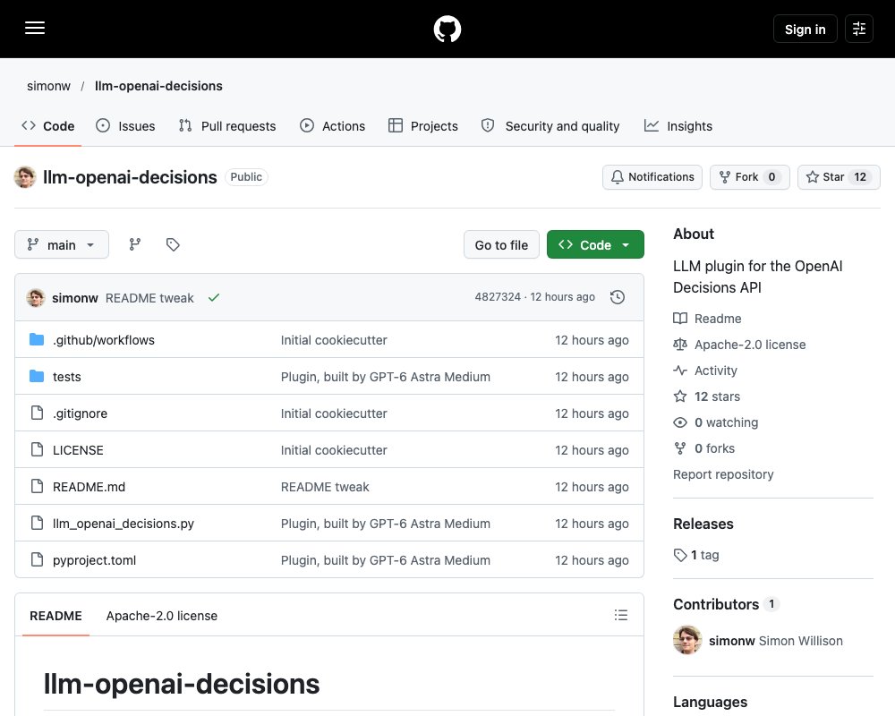This screenshot has height=716, width=895.
Task: Expand the green Code dropdown
Action: tap(595, 244)
